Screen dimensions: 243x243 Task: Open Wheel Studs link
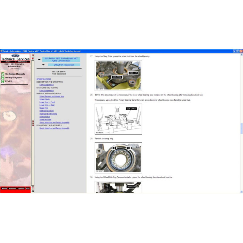44,99
